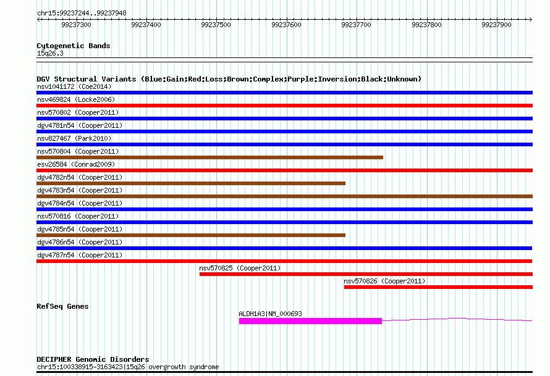This screenshot has height=376, width=550.
Task: Click the dgv4783n54 variant label
Action: click(79, 190)
